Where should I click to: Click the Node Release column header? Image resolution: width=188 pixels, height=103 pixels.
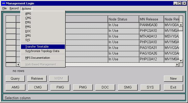pyautogui.click(x=172, y=19)
